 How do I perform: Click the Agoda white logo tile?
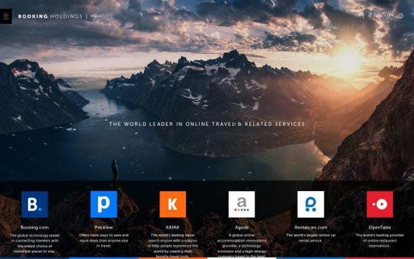[241, 205]
